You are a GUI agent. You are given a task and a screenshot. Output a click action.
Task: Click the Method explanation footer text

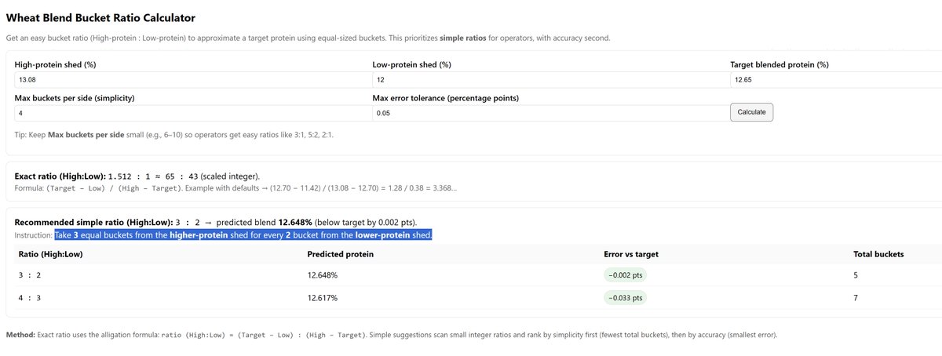[392, 335]
